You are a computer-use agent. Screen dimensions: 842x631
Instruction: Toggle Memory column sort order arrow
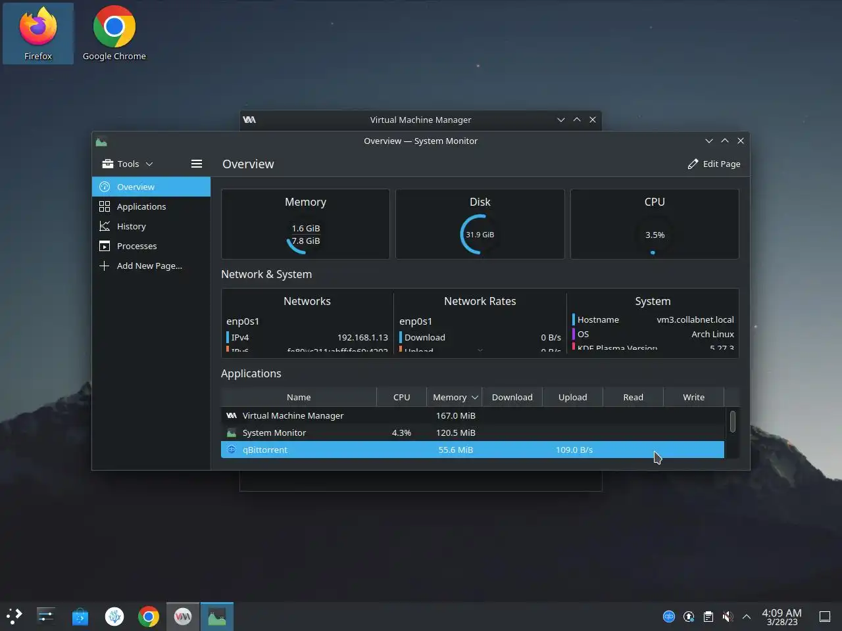coord(474,398)
